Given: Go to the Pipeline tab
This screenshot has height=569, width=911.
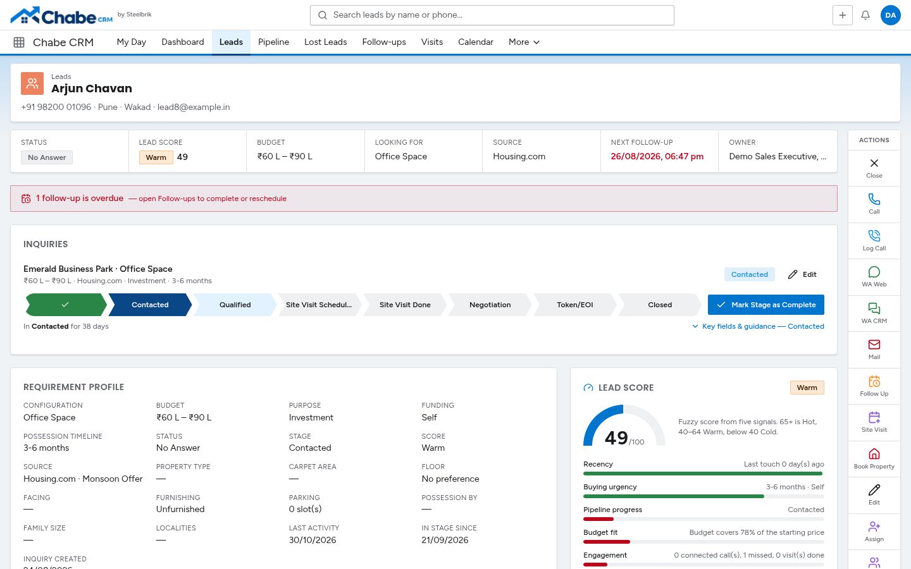Looking at the screenshot, I should click(274, 42).
